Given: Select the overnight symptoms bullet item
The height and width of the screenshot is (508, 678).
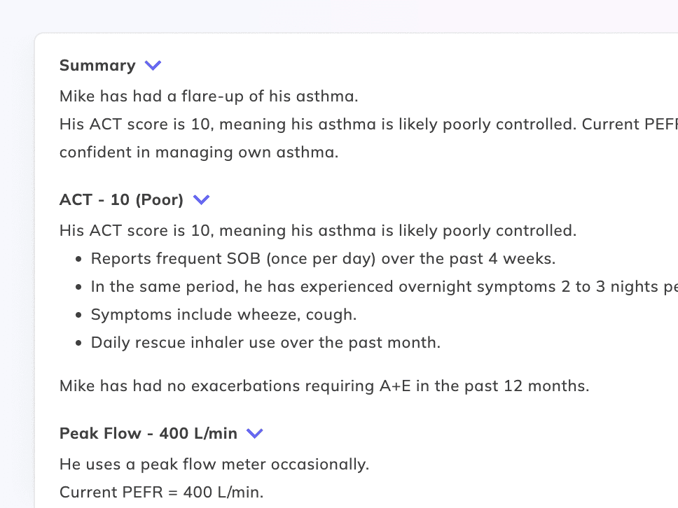Looking at the screenshot, I should (378, 287).
